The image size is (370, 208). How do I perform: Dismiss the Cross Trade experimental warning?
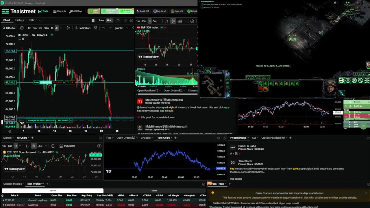(x=366, y=193)
